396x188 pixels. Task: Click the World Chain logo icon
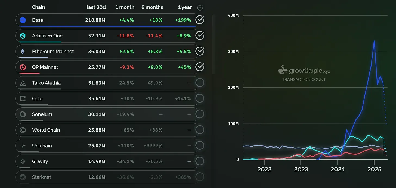pyautogui.click(x=23, y=130)
